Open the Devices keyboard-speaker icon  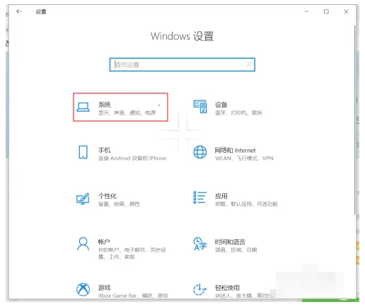200,107
